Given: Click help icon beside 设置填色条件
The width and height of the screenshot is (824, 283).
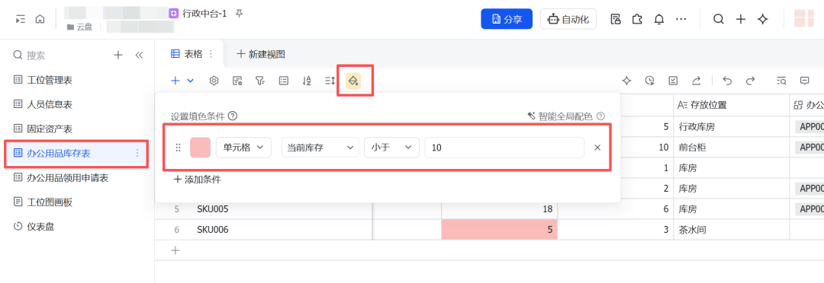Looking at the screenshot, I should coord(233,116).
